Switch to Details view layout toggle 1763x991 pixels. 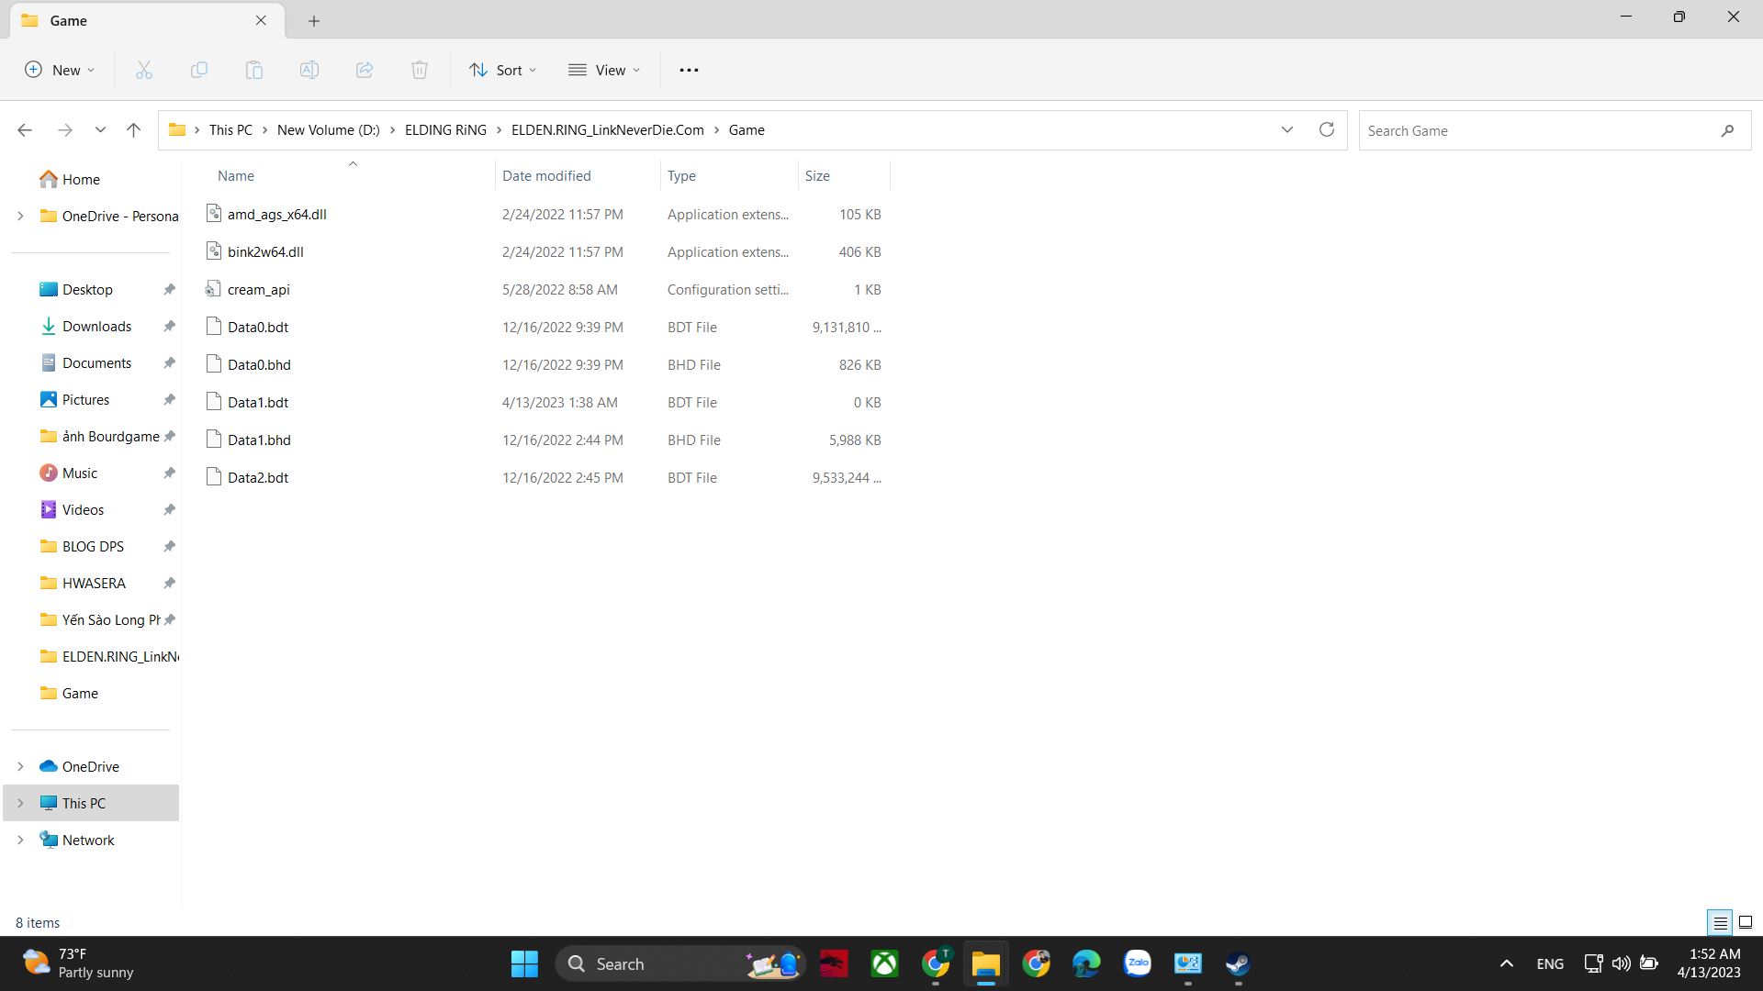(1720, 923)
